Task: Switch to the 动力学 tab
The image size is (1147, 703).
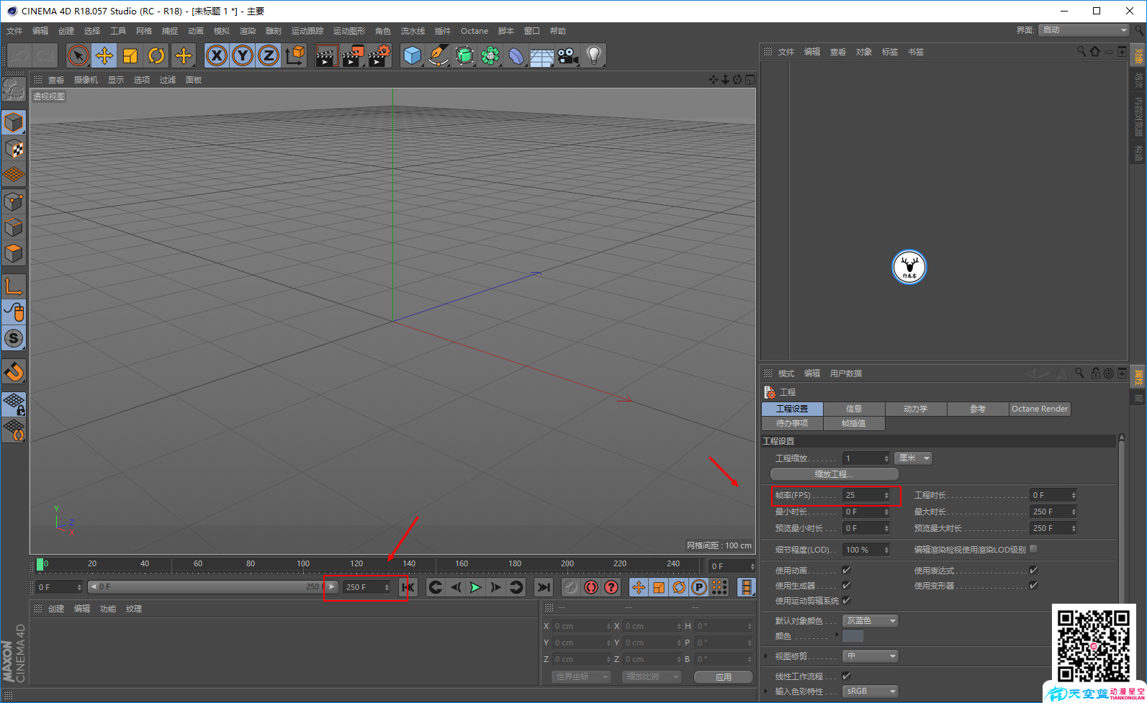Action: coord(916,409)
